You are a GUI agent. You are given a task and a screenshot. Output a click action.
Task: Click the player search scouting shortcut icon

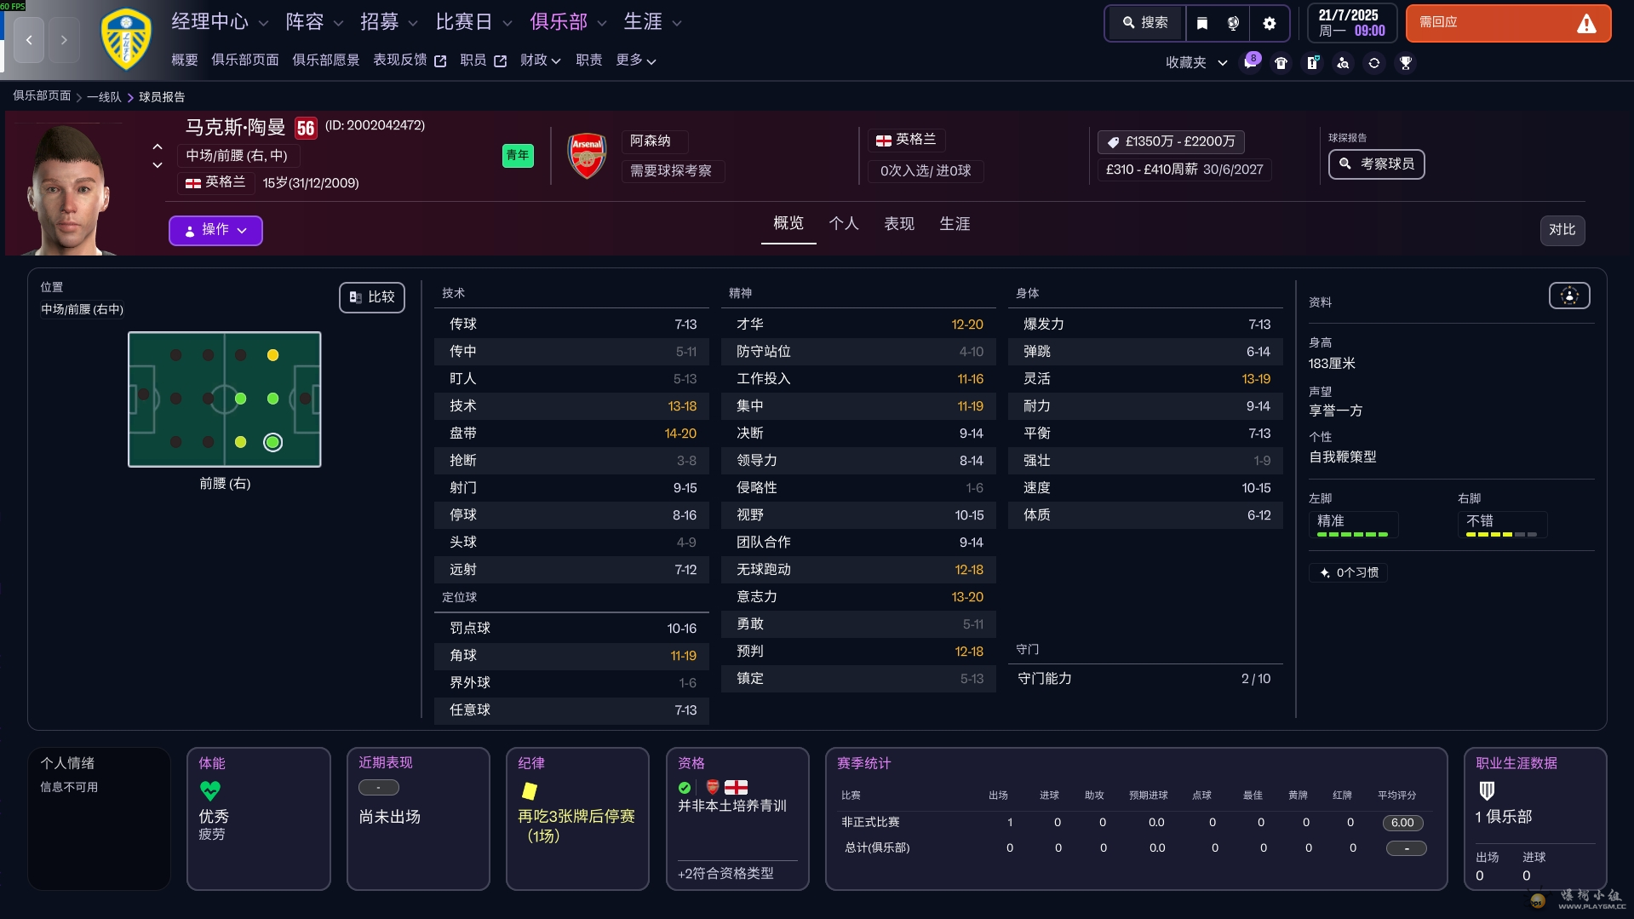pos(1343,63)
